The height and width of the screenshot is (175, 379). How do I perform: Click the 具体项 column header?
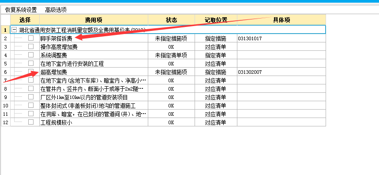tap(281, 20)
